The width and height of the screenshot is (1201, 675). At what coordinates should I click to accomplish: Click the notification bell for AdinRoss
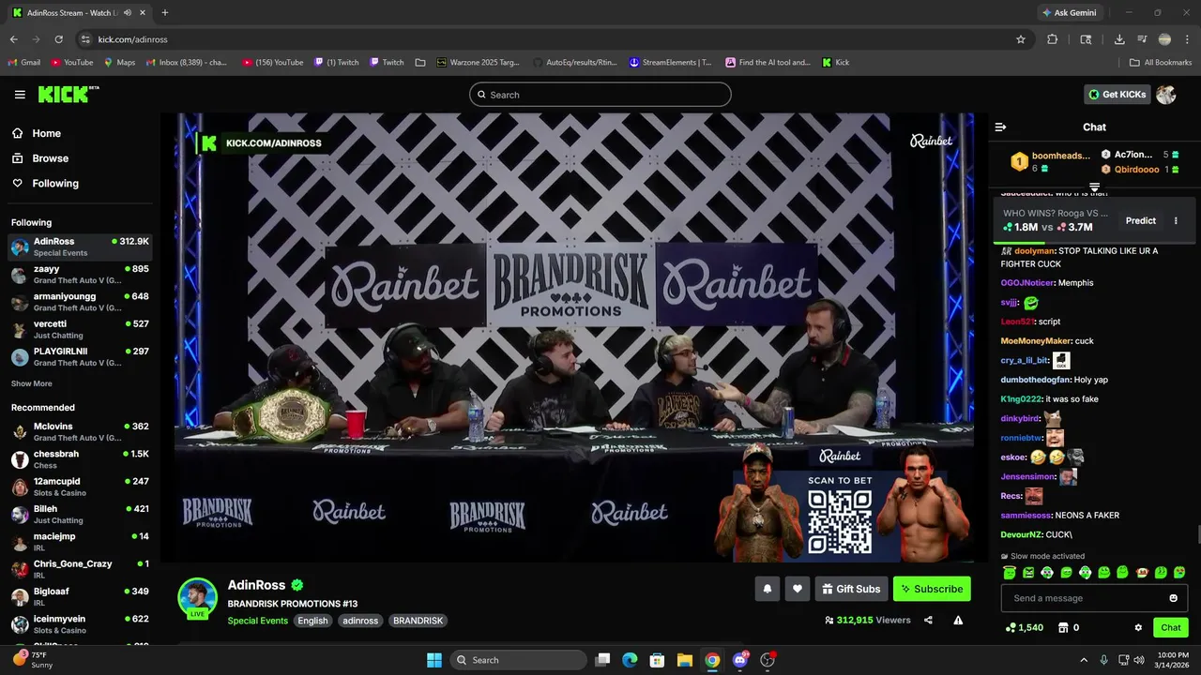(x=768, y=589)
